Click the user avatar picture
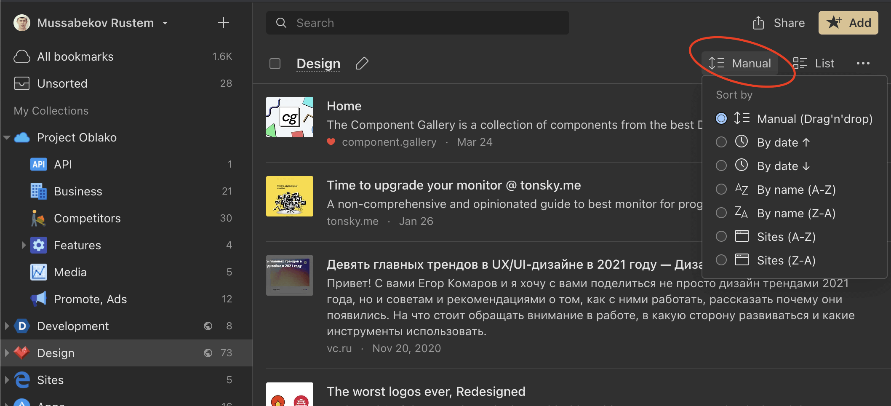This screenshot has height=406, width=891. (x=22, y=23)
